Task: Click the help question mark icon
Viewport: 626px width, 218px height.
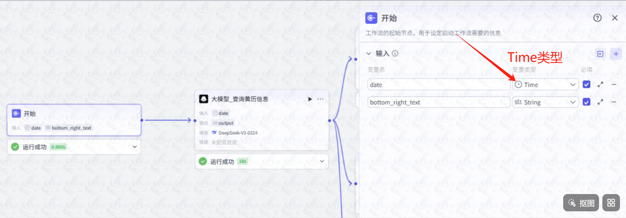Action: (597, 18)
